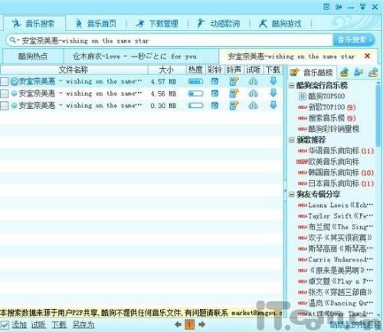Click the 音乐搜索 search button

click(x=354, y=40)
